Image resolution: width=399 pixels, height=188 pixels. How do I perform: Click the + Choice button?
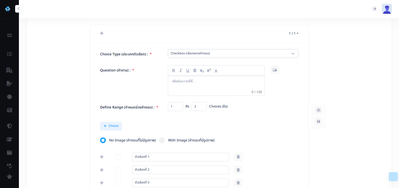point(111,126)
